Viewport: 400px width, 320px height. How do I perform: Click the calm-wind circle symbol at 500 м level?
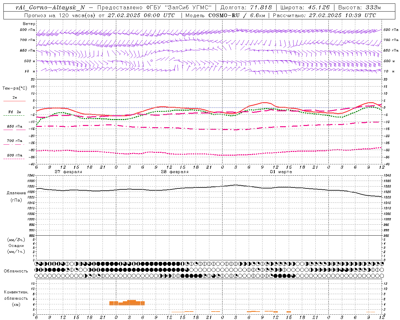tap(152, 61)
